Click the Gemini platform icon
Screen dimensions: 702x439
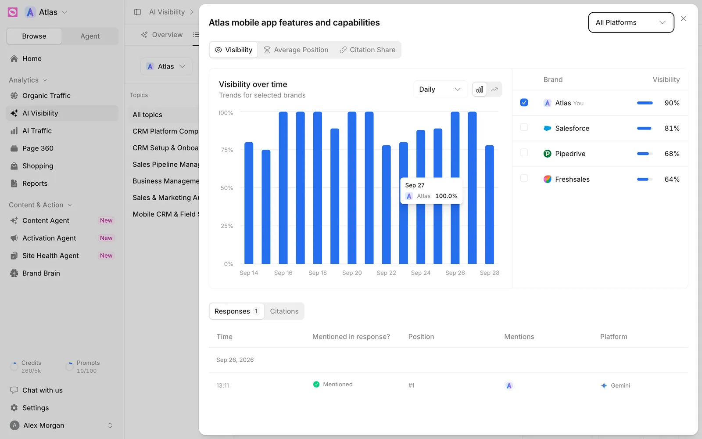pos(604,385)
